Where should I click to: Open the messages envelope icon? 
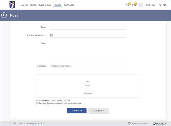[x=134, y=5]
